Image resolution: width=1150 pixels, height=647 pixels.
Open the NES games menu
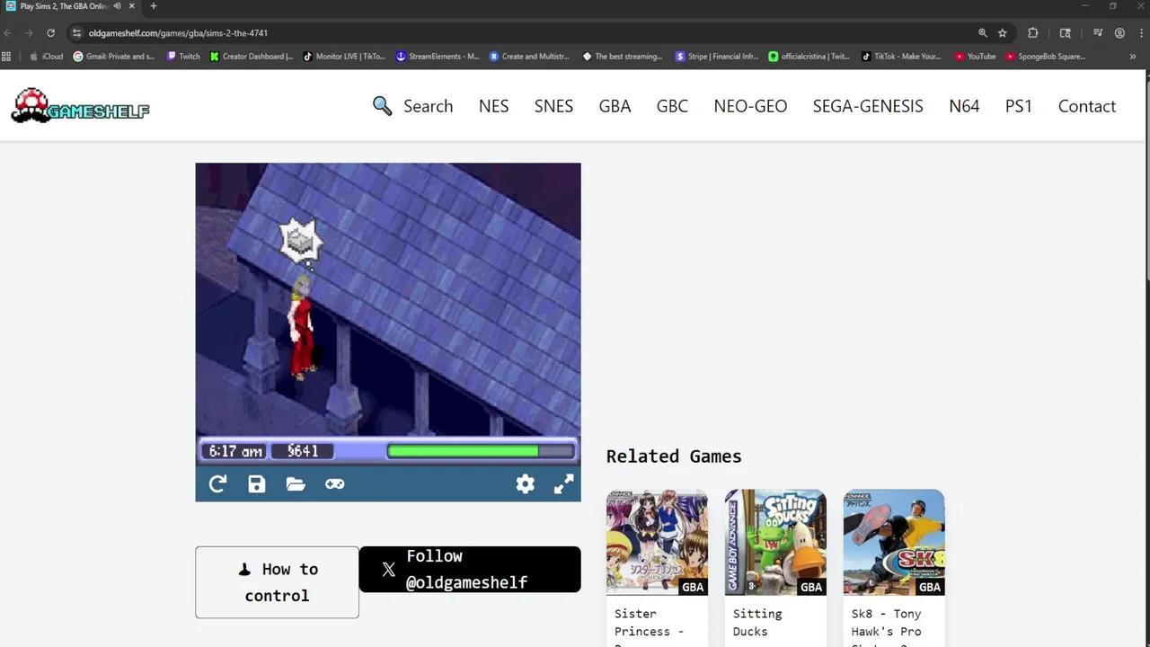coord(493,106)
